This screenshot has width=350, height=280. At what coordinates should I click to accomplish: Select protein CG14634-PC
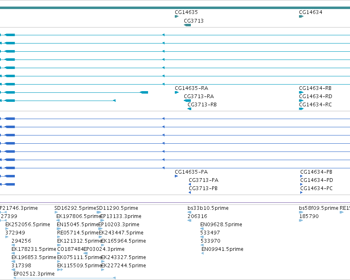[x=316, y=188]
